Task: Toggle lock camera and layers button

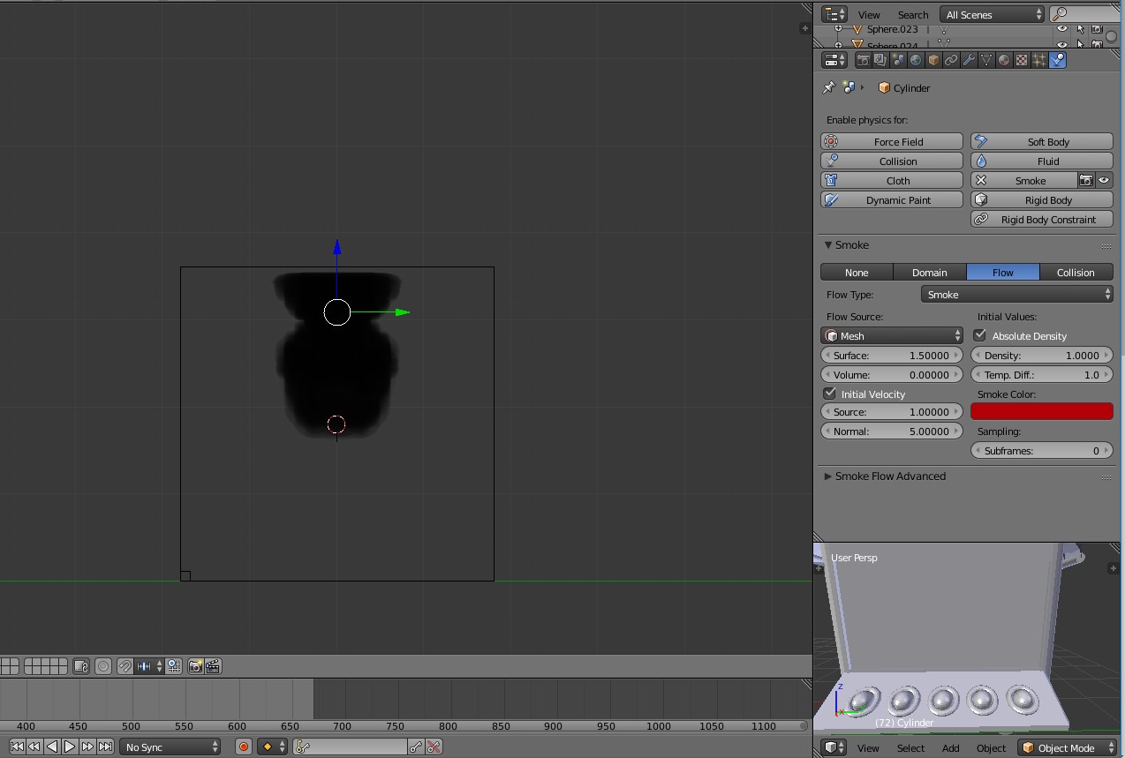Action: click(x=81, y=666)
